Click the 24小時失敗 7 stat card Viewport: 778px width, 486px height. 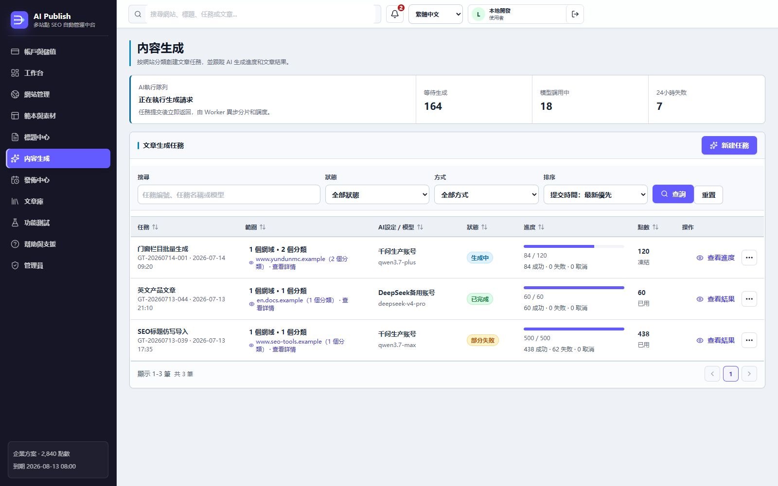[707, 99]
